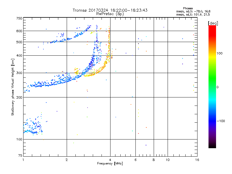Click the colorbar label '-100'
232x174 pixels.
pyautogui.click(x=221, y=121)
